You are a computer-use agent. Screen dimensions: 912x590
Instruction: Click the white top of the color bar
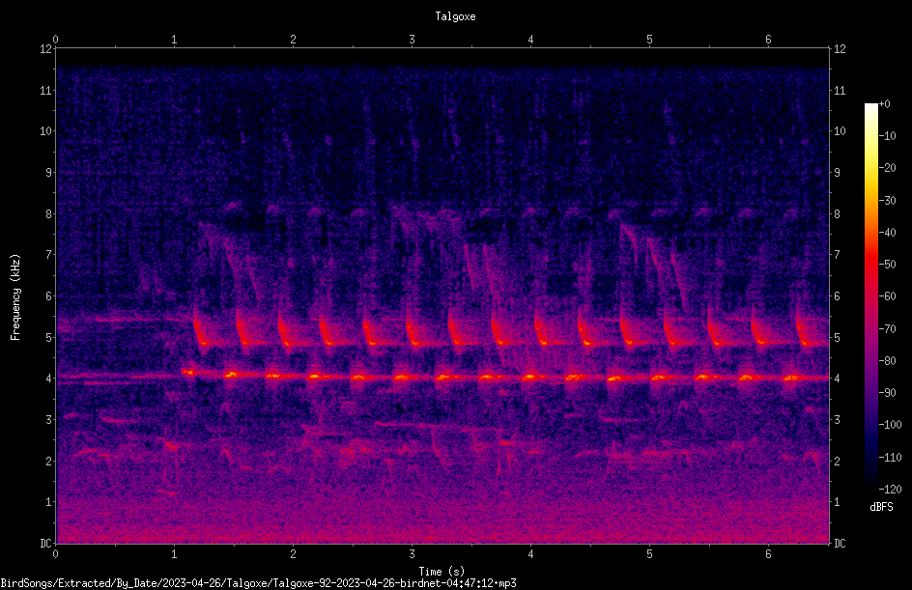870,107
